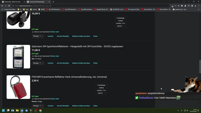Click the site padlock icon in address bar

click(13, 6)
